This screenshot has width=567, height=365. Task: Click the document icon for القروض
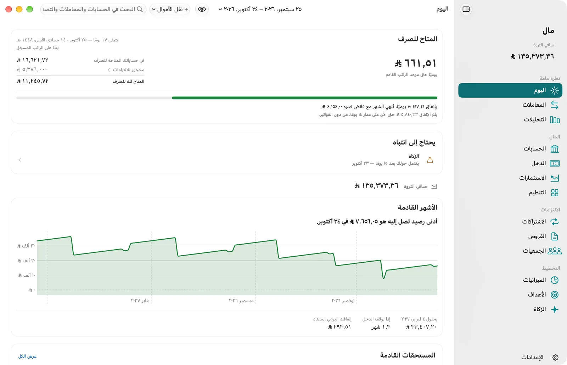(x=555, y=236)
